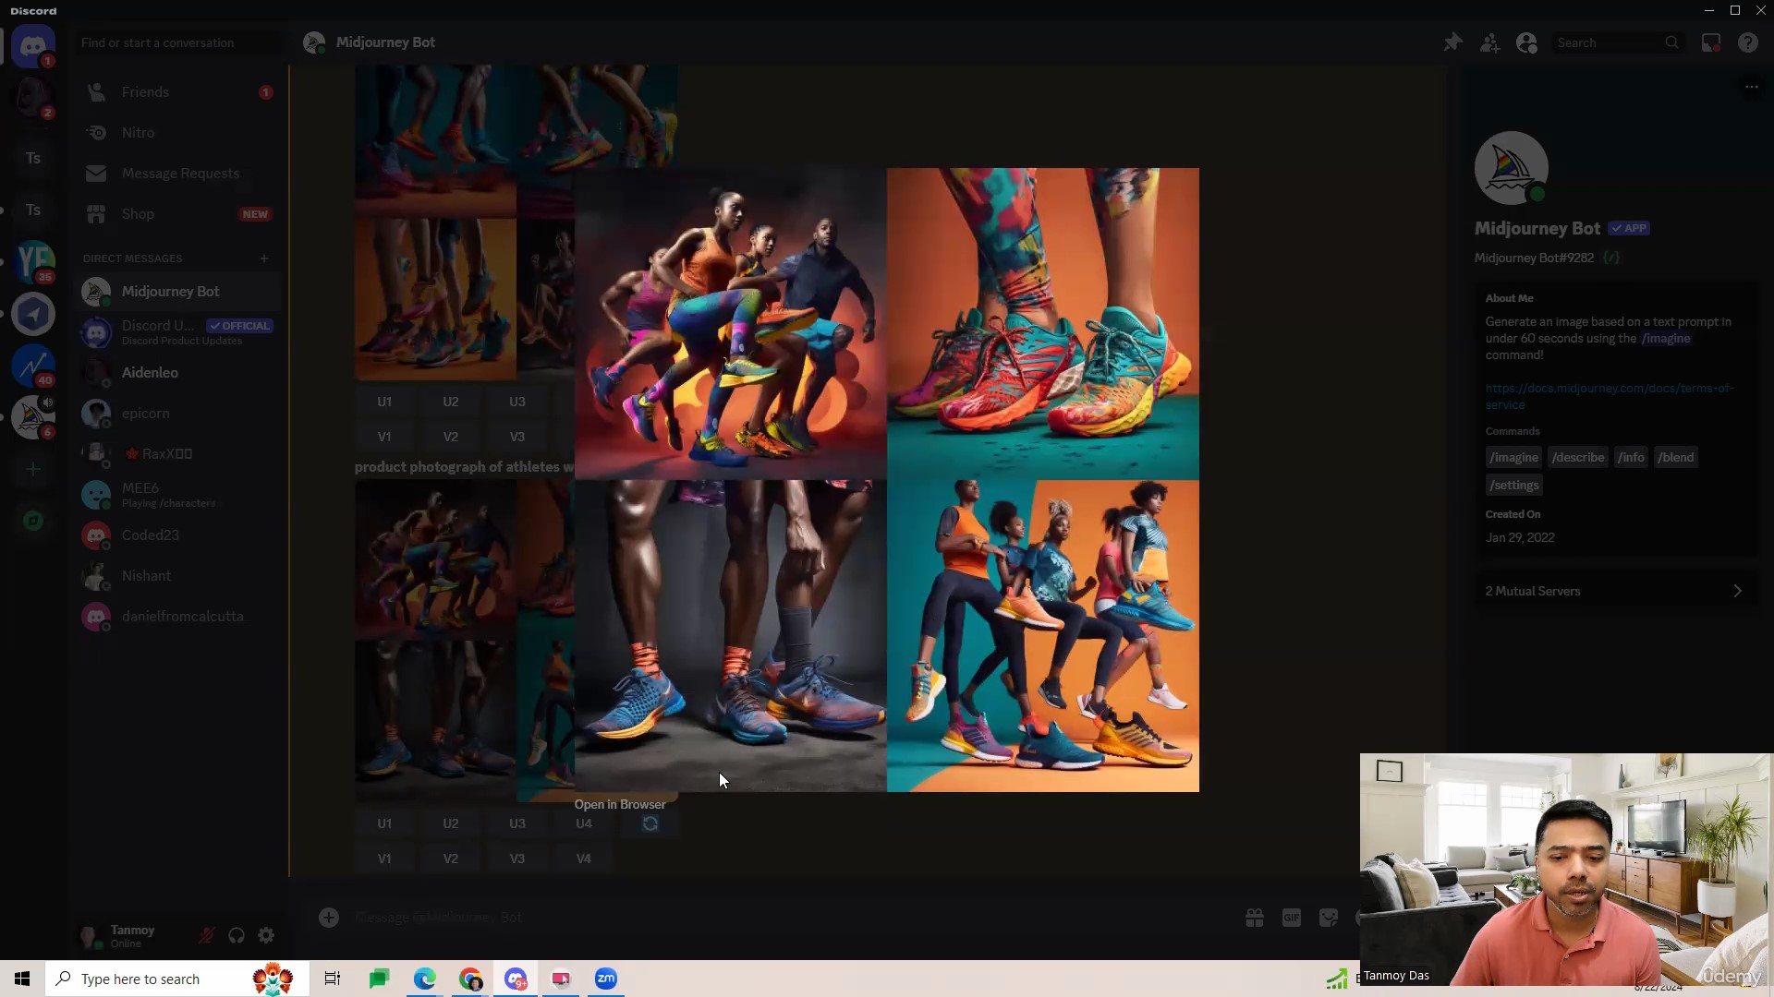The width and height of the screenshot is (1774, 997).
Task: Open Discord home direct messages icon
Action: coord(33,45)
